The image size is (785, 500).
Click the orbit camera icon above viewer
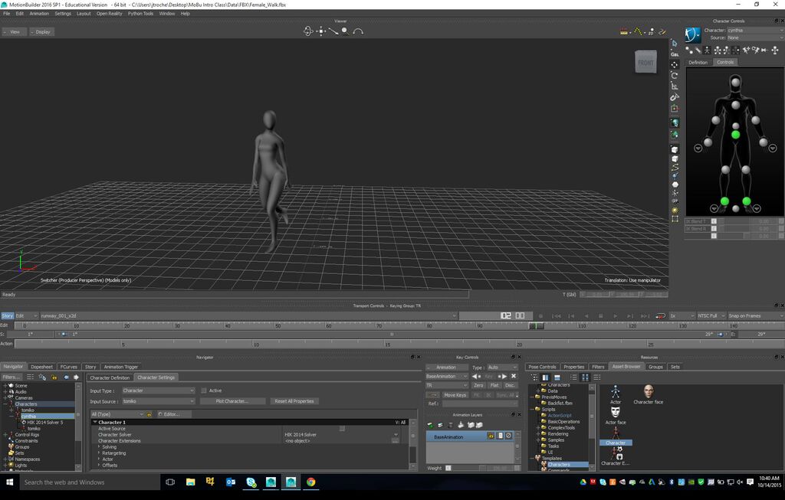(308, 31)
